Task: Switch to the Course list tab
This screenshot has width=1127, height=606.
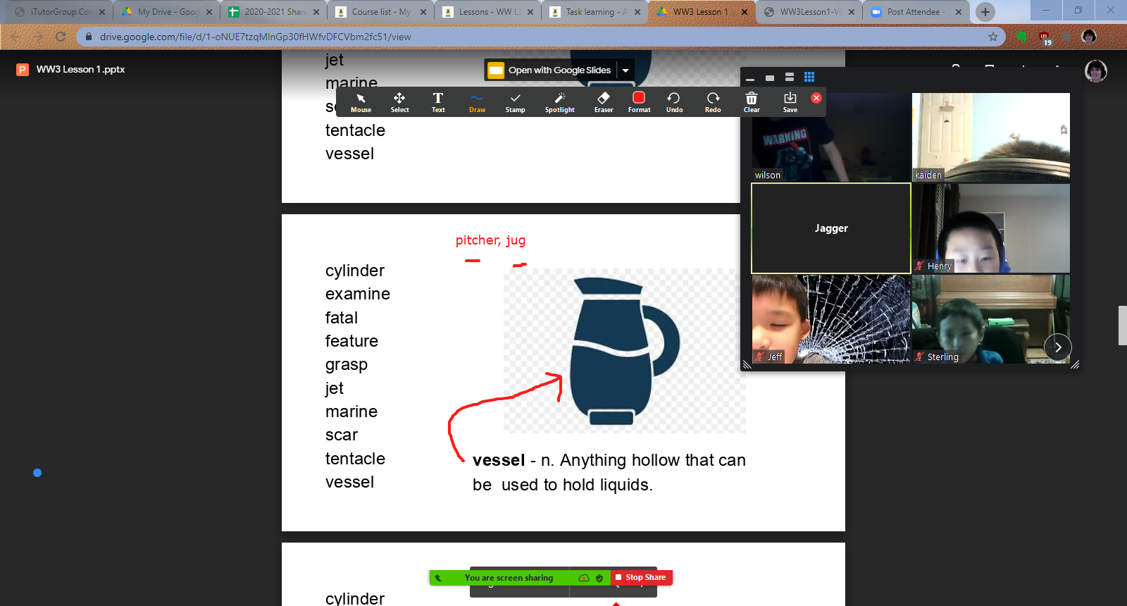Action: (x=382, y=12)
